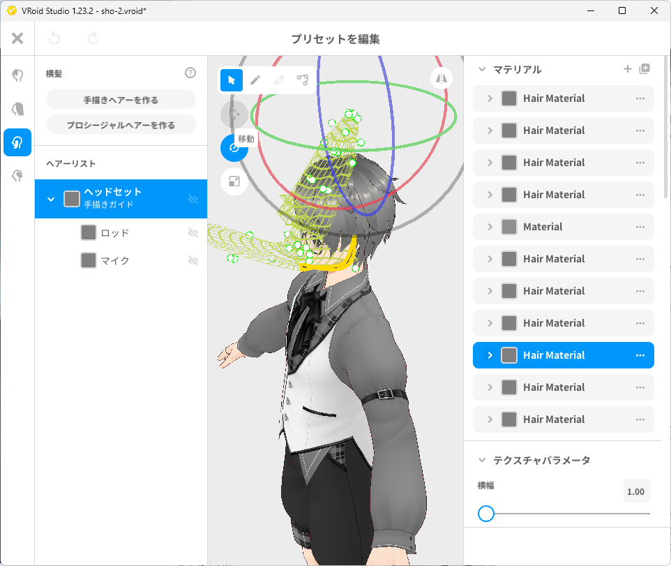Click the blue rotate gizmo button
Screen dimensions: 671x566
tap(233, 149)
